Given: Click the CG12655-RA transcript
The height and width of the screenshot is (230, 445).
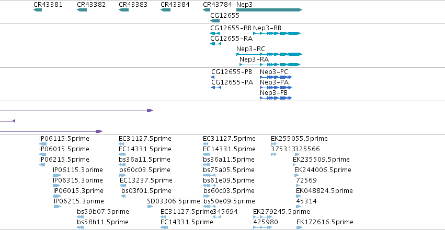Looking at the screenshot, I should click(215, 44).
